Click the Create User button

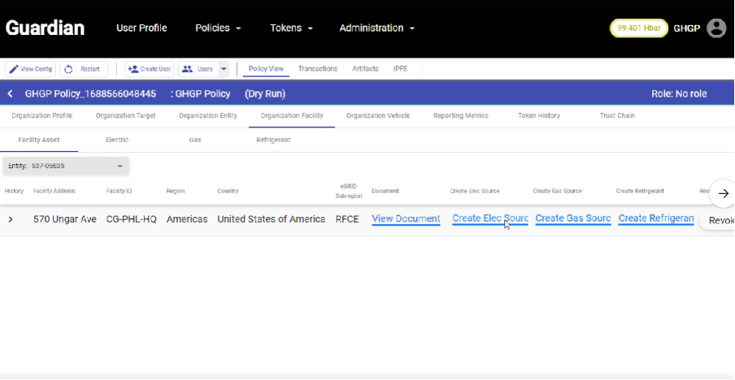pyautogui.click(x=149, y=69)
